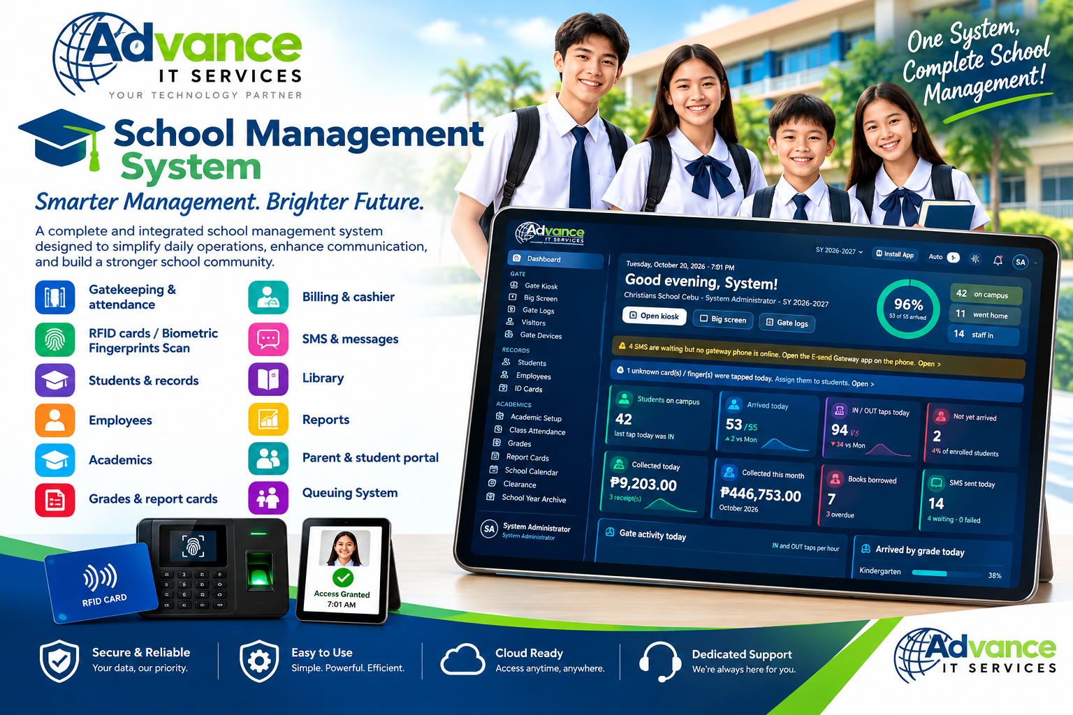The image size is (1073, 715).
Task: Click the Gatekeeping & attendance blue icon
Action: point(54,297)
